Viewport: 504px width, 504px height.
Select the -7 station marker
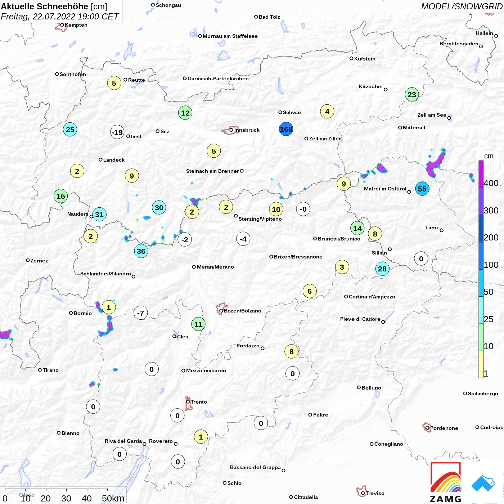click(x=141, y=313)
